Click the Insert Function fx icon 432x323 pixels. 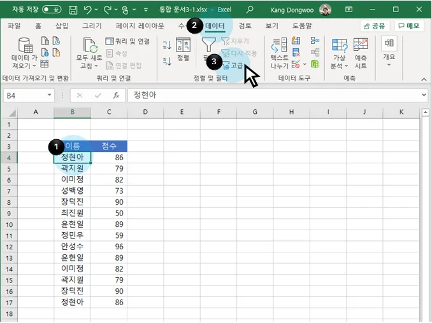tap(116, 95)
